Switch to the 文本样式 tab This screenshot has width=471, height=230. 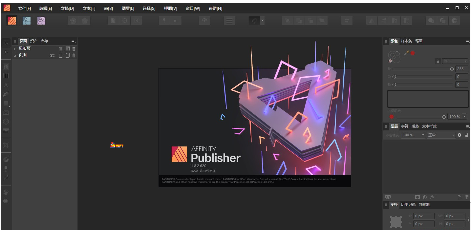tap(429, 126)
